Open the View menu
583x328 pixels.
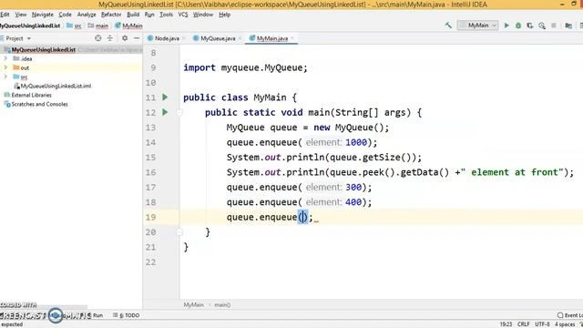pyautogui.click(x=21, y=15)
